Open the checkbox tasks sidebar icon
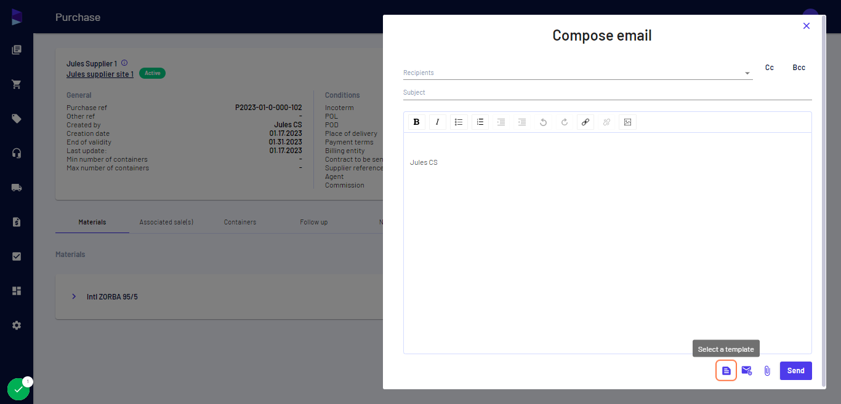 click(17, 256)
